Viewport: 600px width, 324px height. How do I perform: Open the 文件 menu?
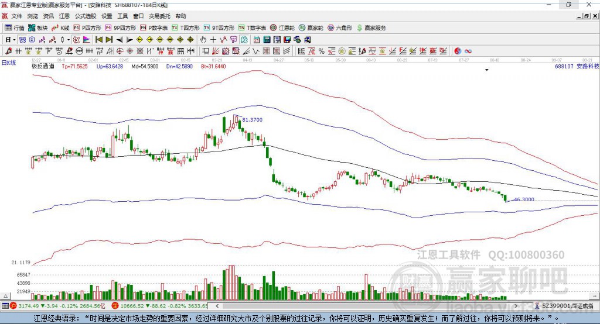(17, 16)
